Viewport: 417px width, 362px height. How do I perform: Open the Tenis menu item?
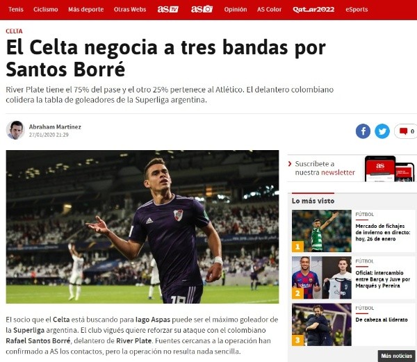point(16,10)
